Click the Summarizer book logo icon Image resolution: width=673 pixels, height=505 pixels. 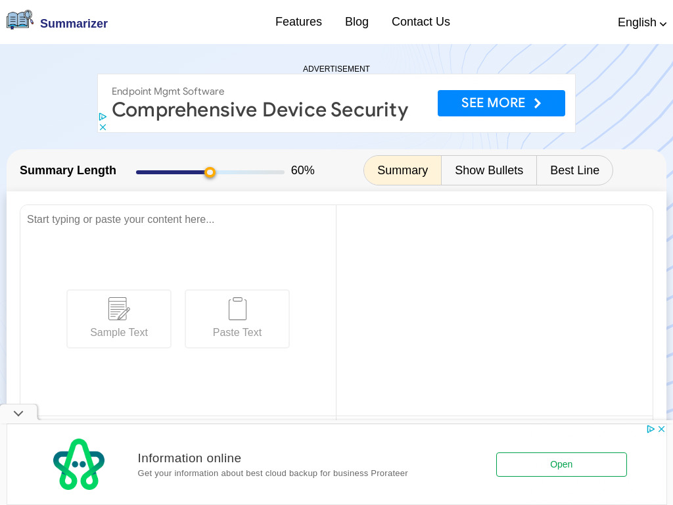pos(20,19)
